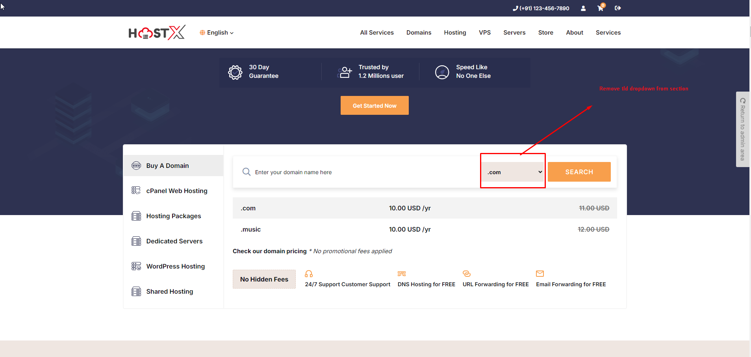751x357 pixels.
Task: Click the HostX logo
Action: pos(157,33)
